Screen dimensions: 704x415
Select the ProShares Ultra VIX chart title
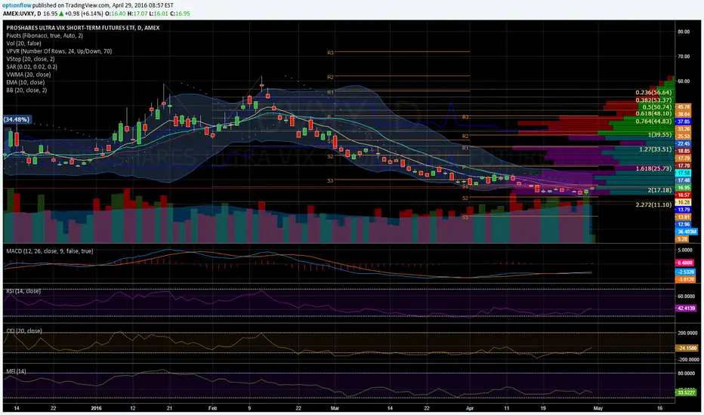(83, 28)
